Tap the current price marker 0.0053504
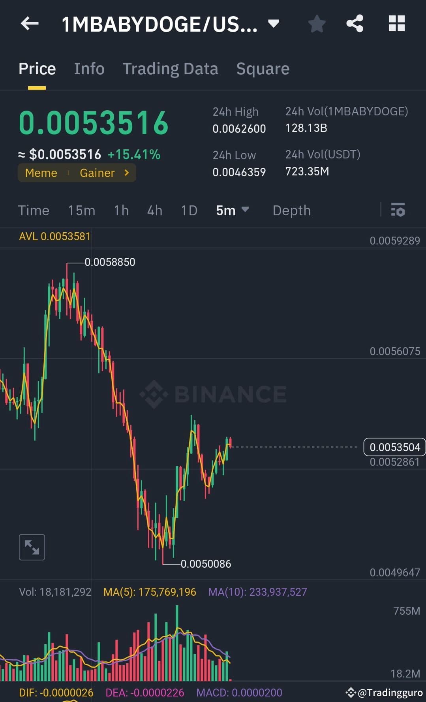This screenshot has width=426, height=702. pyautogui.click(x=394, y=447)
